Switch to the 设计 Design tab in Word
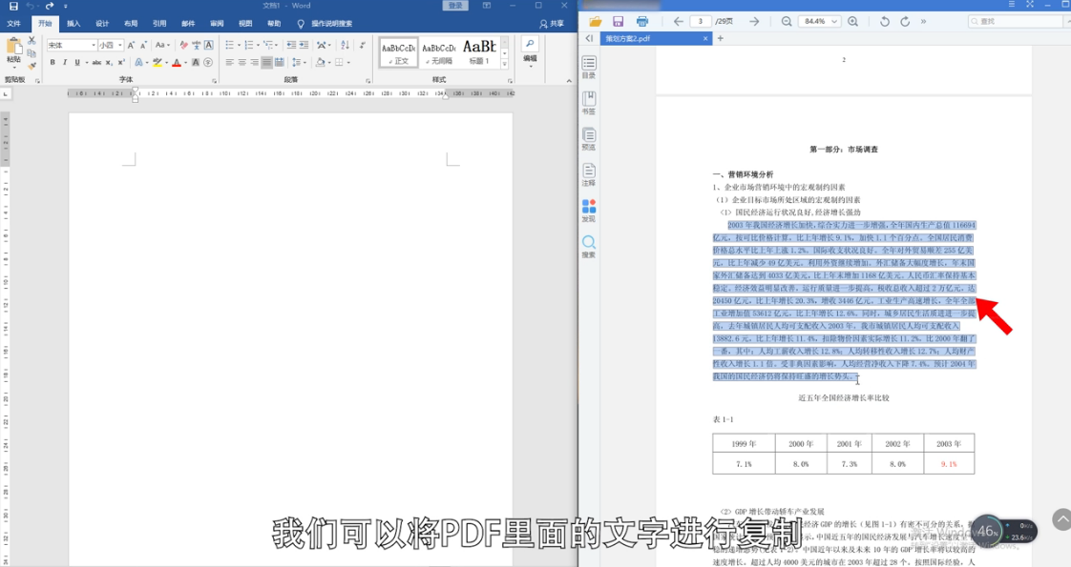Image resolution: width=1071 pixels, height=567 pixels. click(102, 23)
